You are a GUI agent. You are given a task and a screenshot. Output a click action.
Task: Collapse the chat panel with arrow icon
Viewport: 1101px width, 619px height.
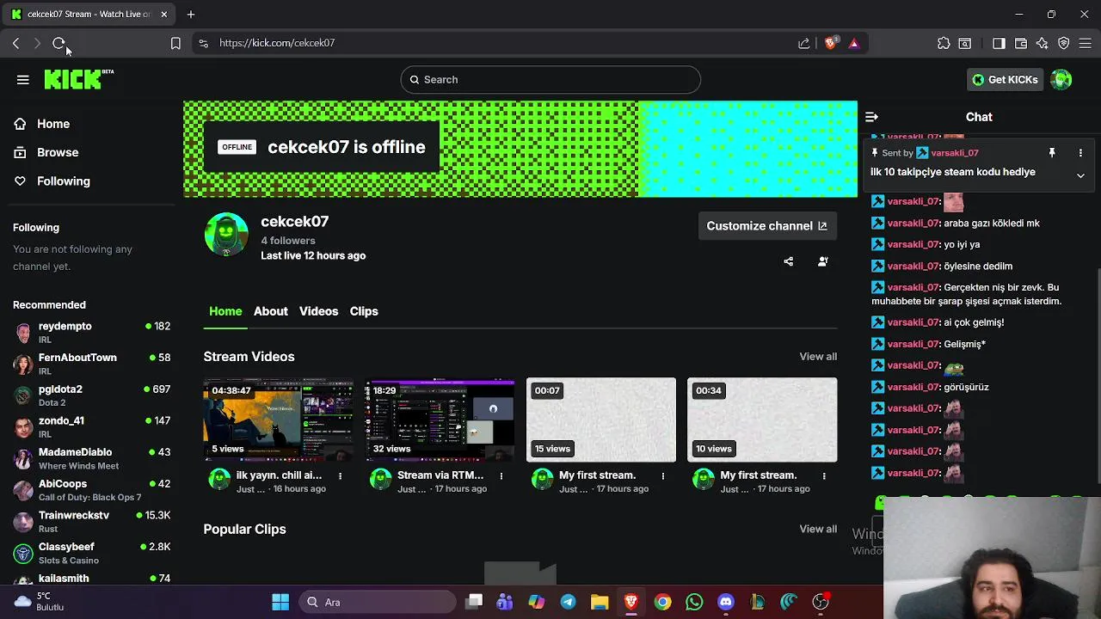click(871, 117)
